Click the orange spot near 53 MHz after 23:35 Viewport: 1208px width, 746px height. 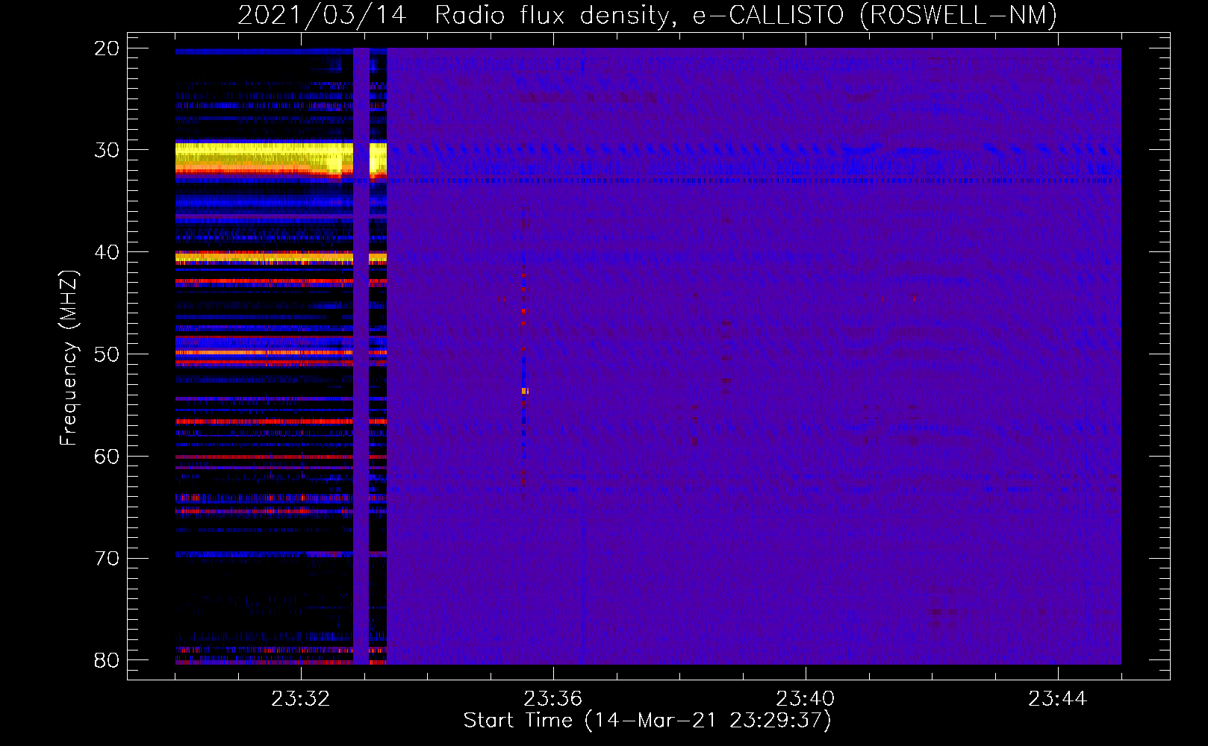coord(525,391)
